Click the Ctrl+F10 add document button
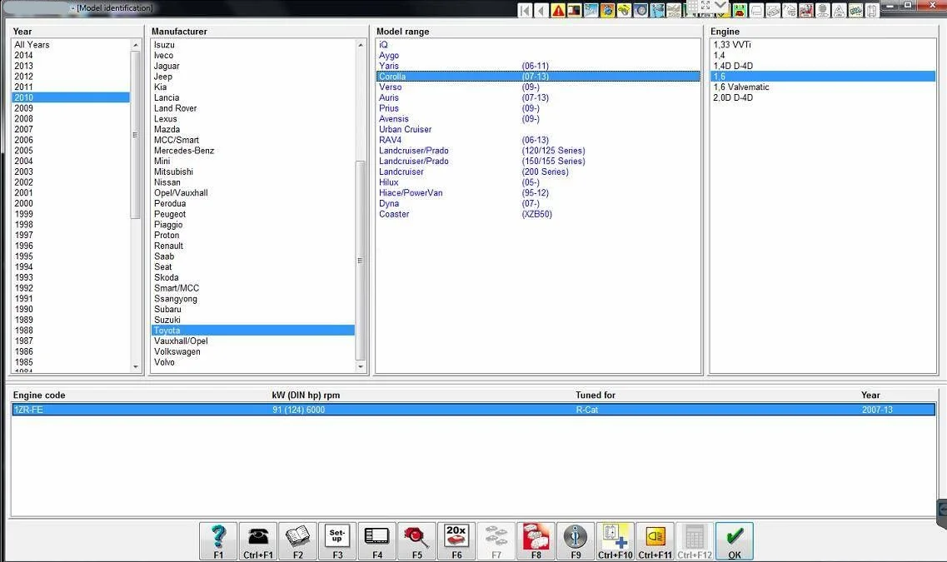 tap(615, 540)
